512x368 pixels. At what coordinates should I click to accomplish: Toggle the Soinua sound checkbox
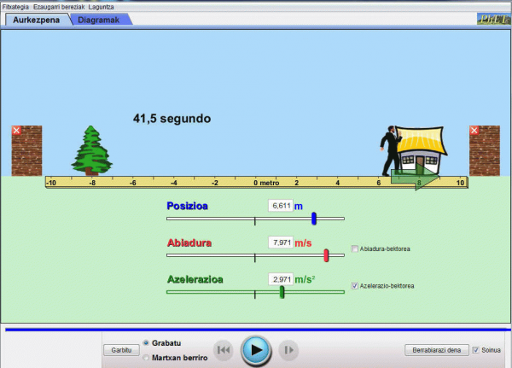tap(475, 349)
